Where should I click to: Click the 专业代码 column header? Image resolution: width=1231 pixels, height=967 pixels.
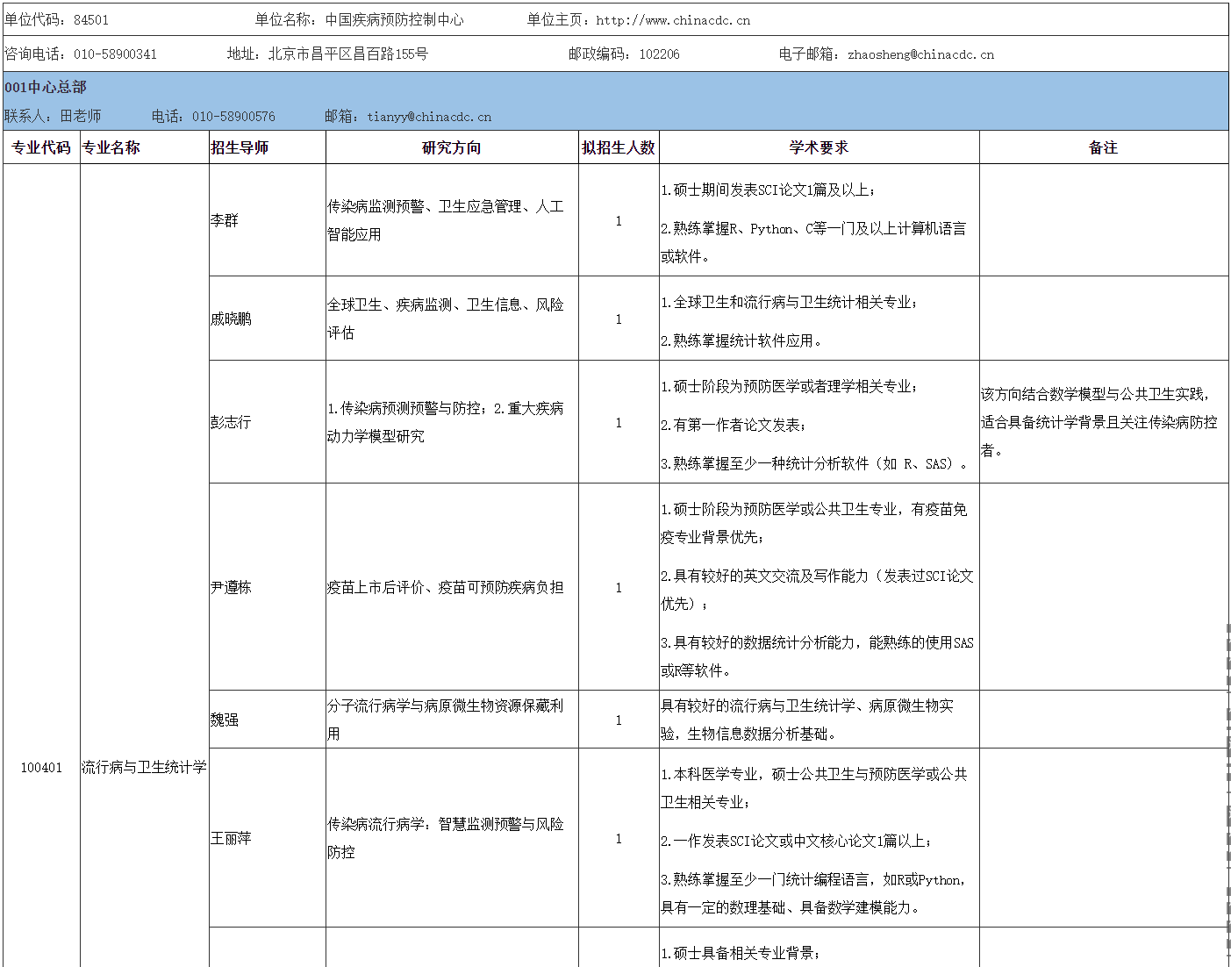41,147
